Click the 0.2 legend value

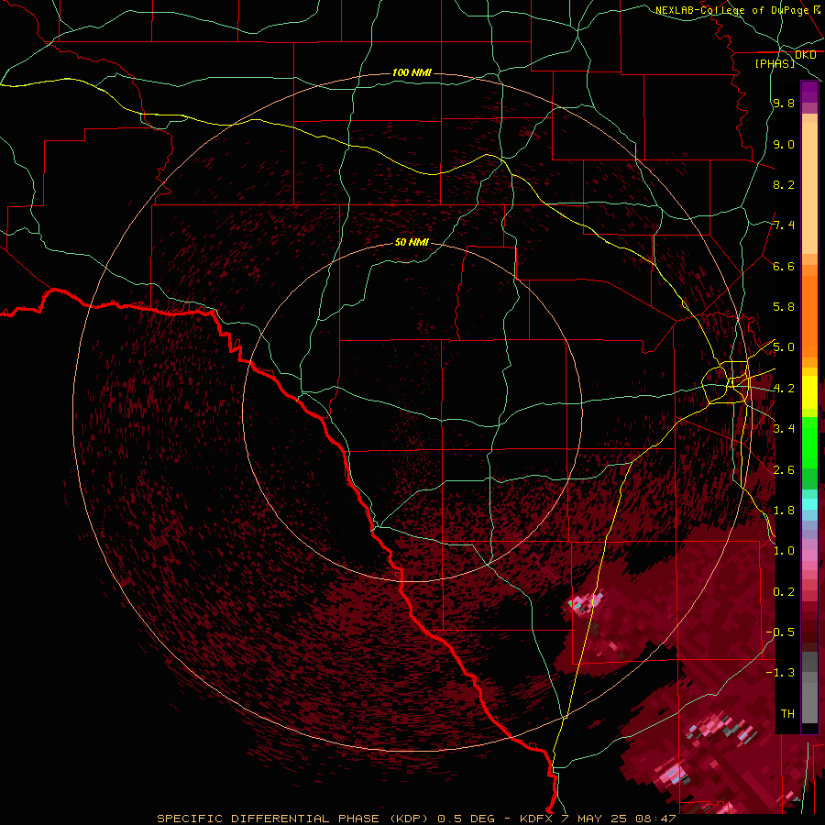tap(784, 592)
